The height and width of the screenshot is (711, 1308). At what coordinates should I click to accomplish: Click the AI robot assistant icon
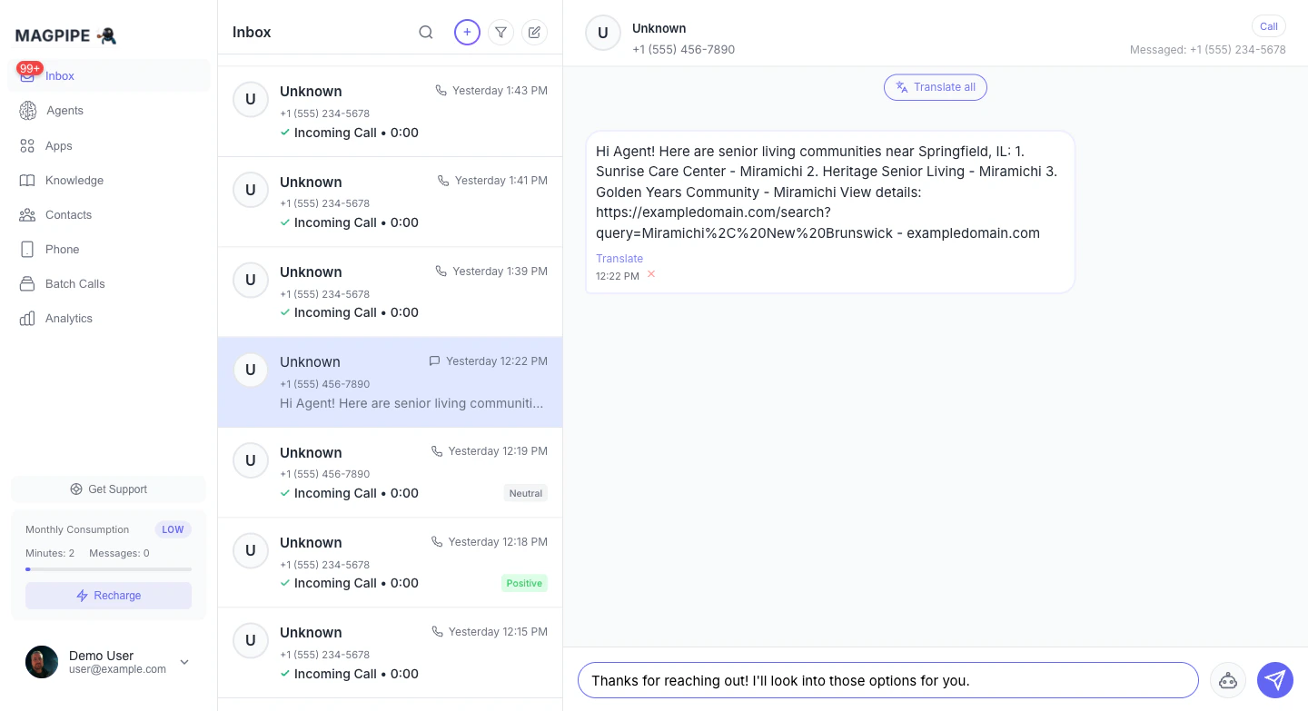[1228, 680]
